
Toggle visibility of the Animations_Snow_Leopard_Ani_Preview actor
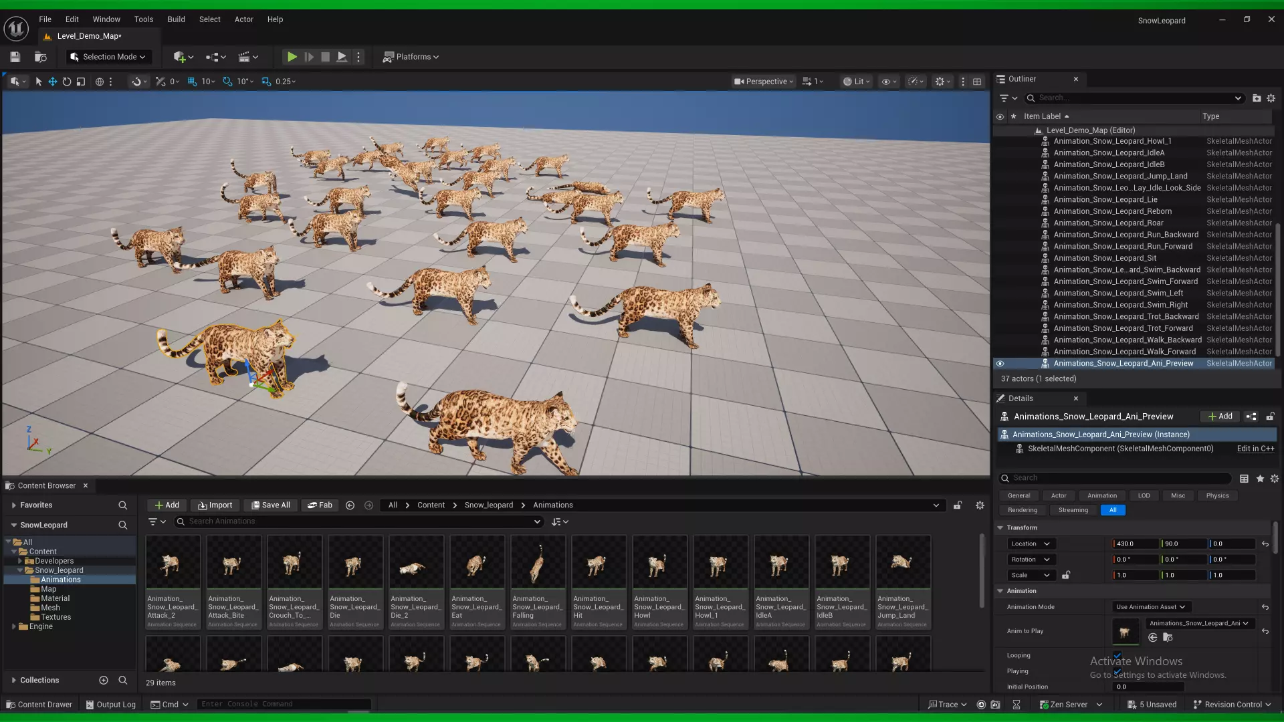1000,364
